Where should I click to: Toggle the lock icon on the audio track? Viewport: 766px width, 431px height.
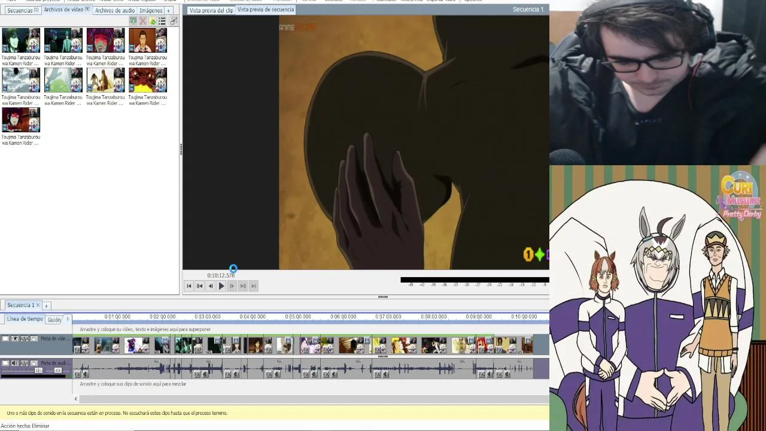34,363
